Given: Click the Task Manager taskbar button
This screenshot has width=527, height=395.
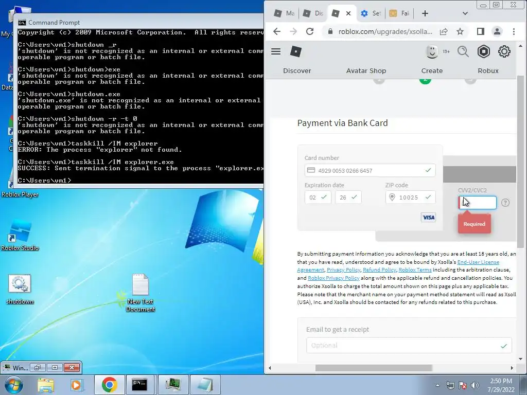Looking at the screenshot, I should click(173, 385).
